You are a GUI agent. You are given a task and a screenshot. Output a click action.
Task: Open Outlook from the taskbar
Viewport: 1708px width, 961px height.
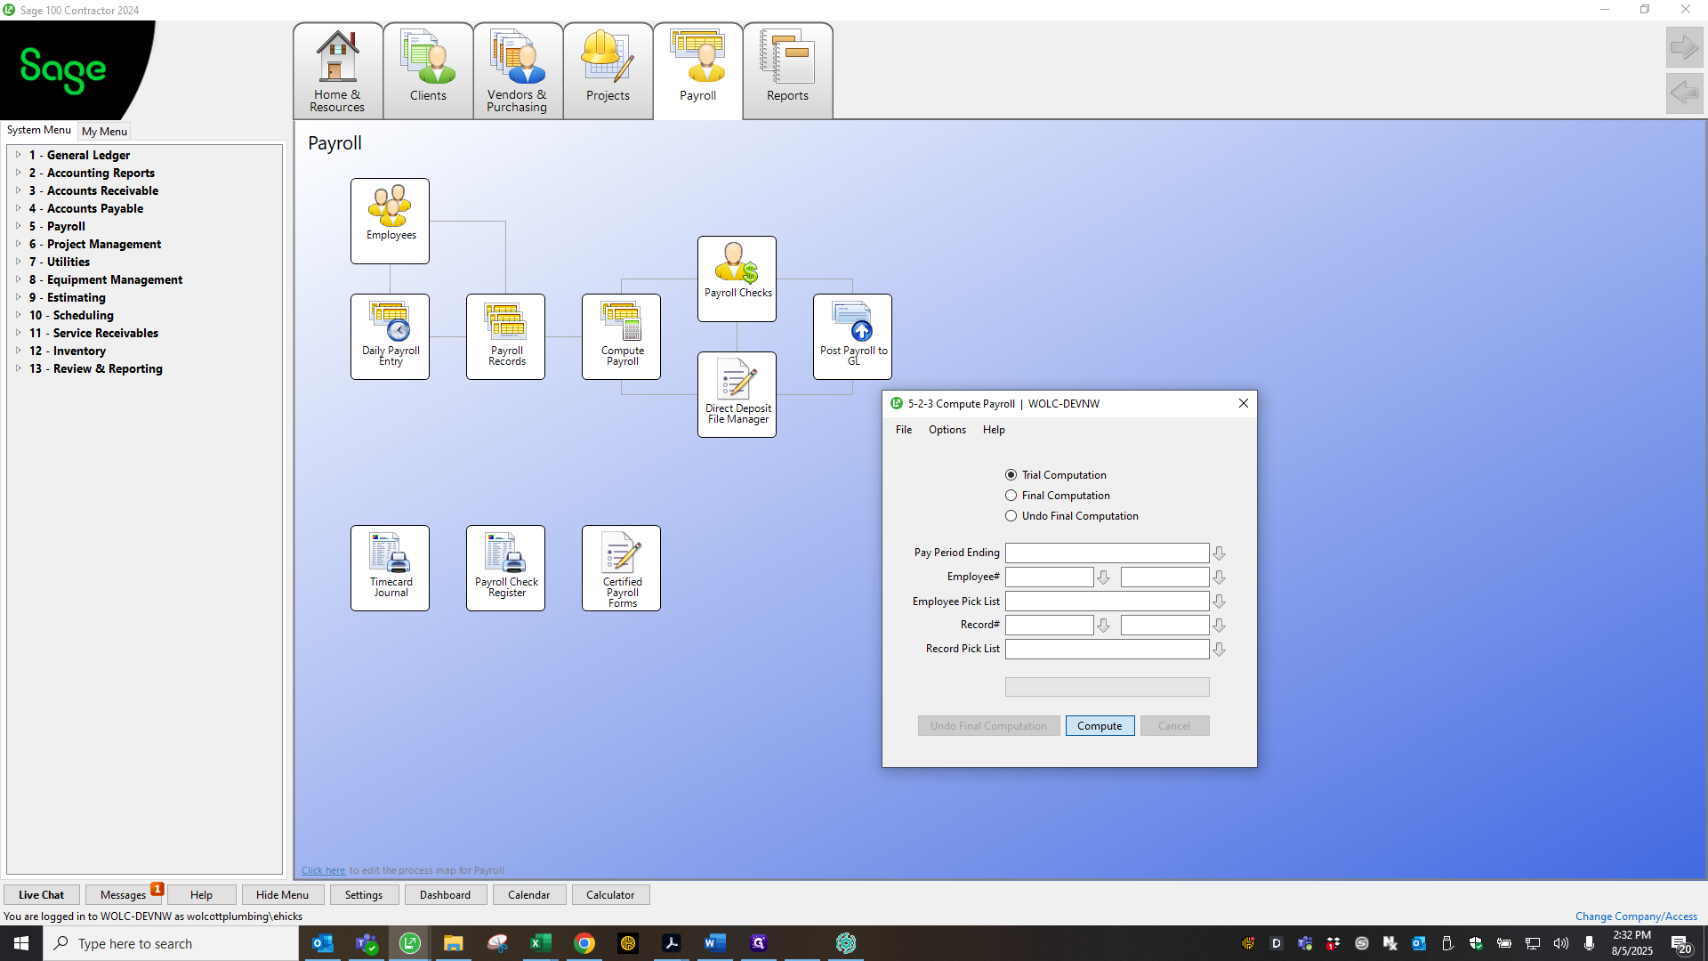click(x=323, y=943)
